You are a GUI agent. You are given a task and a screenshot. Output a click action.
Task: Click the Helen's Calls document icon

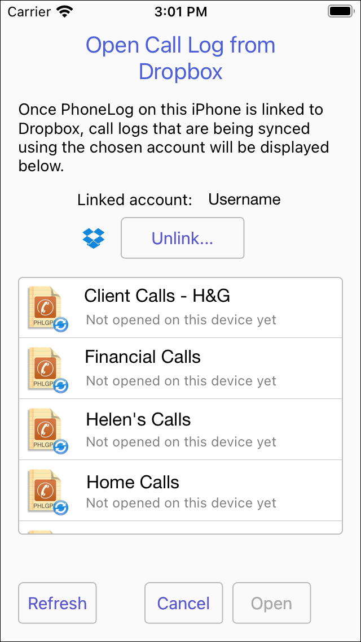click(x=47, y=430)
